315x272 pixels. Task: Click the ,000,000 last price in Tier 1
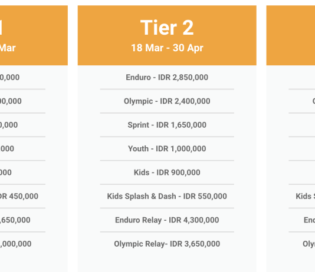tap(16, 244)
